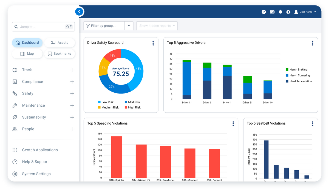The image size is (329, 190).
Task: Open Driver Safety Scorecard three-dot menu
Action: coord(153,43)
